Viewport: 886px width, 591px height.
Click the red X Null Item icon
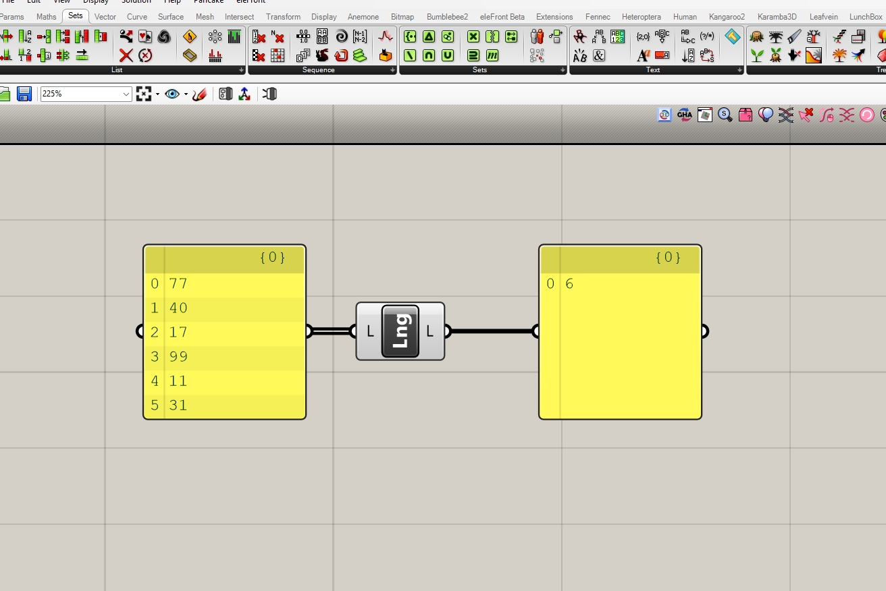point(126,55)
